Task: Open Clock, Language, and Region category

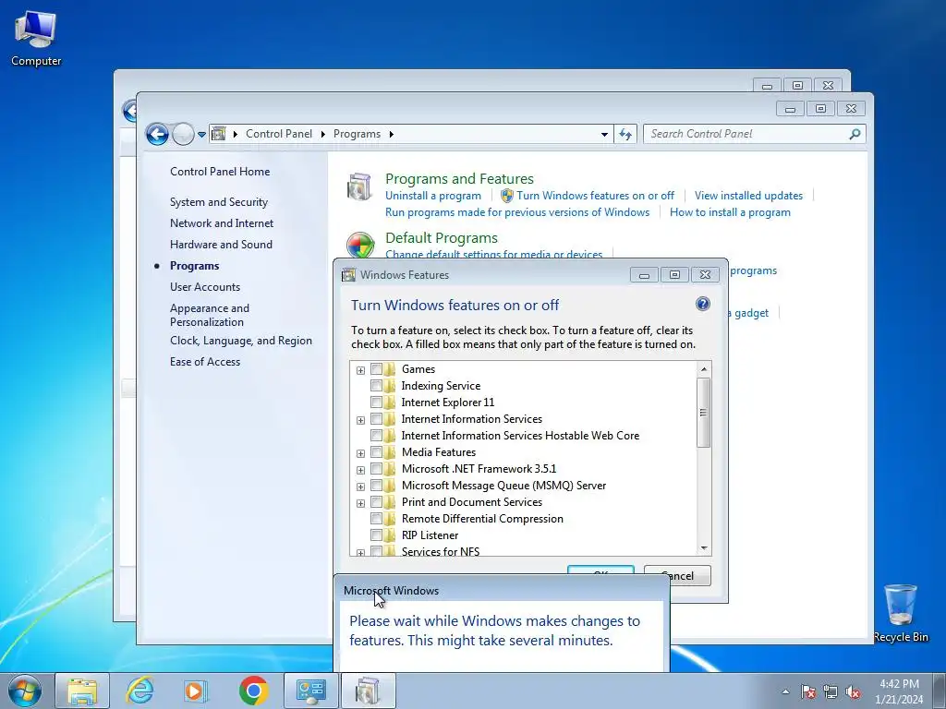Action: point(241,341)
